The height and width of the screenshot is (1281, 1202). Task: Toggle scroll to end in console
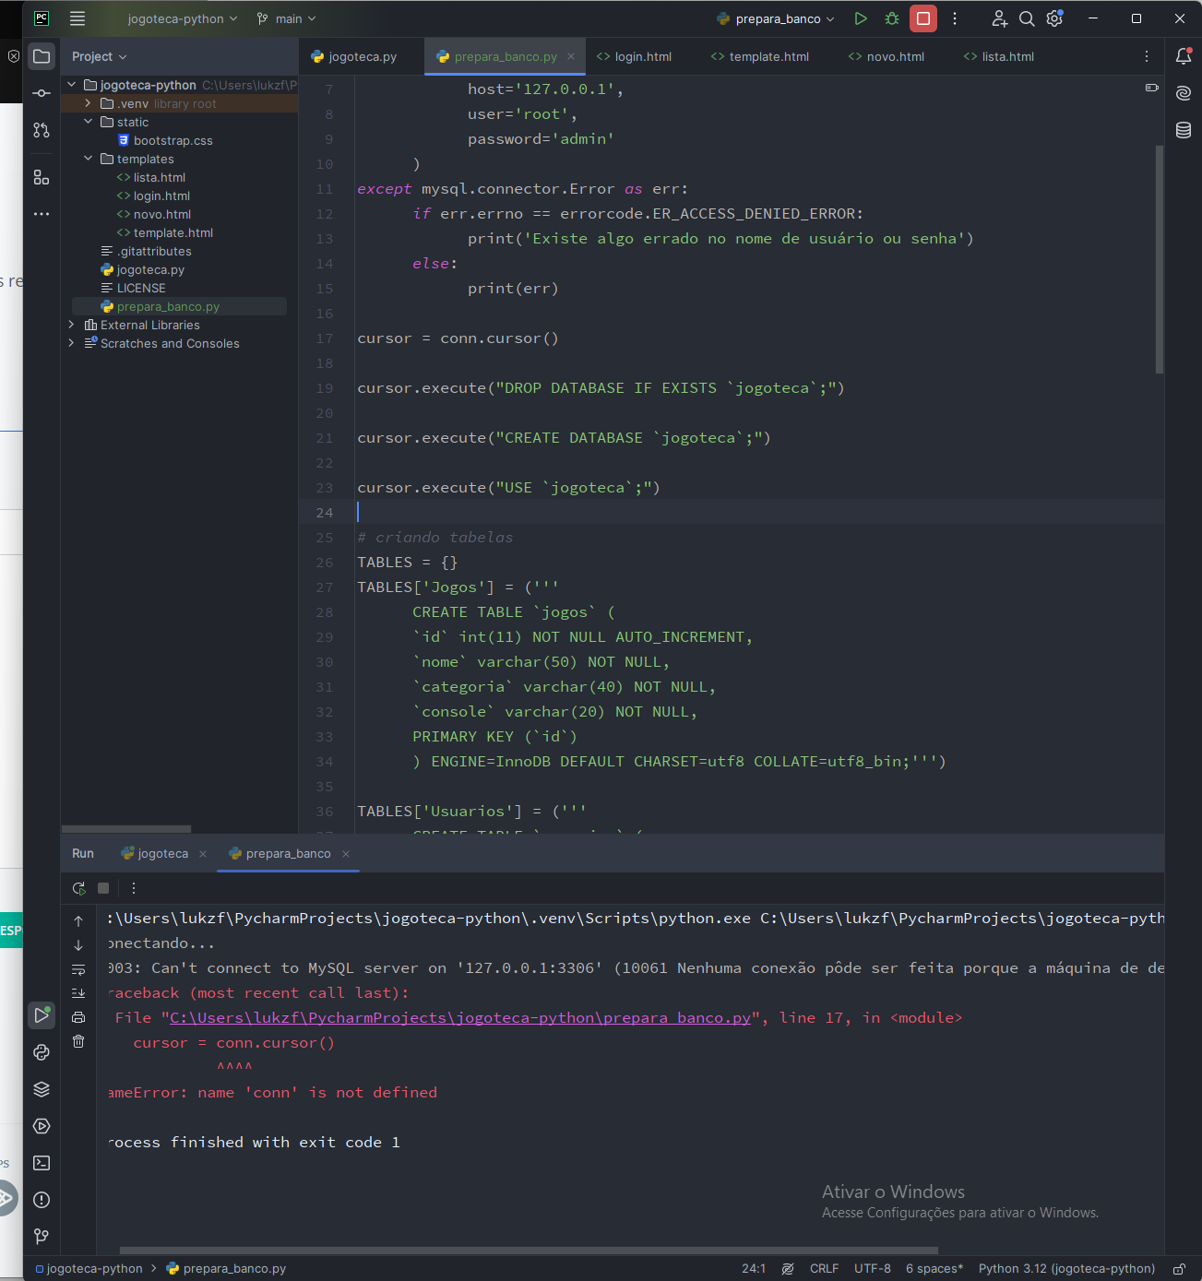pos(78,993)
